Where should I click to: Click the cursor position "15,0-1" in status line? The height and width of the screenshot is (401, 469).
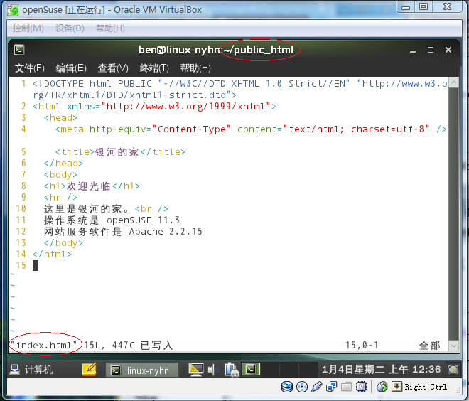click(362, 345)
